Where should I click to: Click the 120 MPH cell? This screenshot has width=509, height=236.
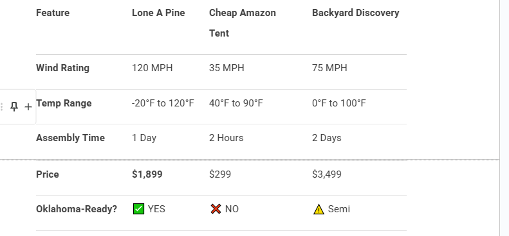(153, 68)
